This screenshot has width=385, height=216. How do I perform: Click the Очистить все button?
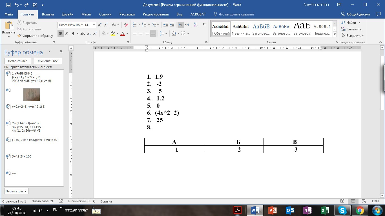coord(48,61)
